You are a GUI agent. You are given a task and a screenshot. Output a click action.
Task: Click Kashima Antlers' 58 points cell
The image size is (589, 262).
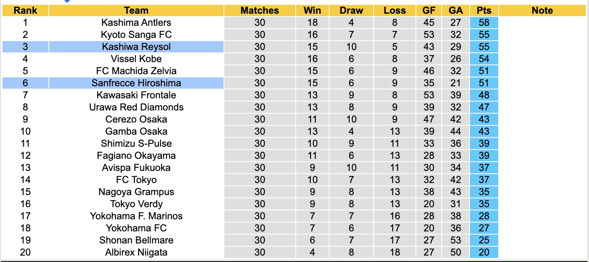[x=484, y=23]
